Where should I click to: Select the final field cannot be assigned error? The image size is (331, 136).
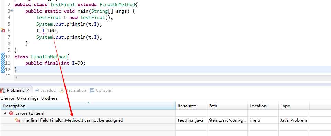point(73,120)
